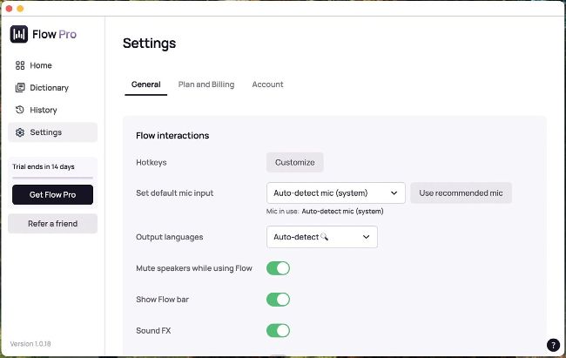Click the History clock icon
566x358 pixels.
pos(20,110)
